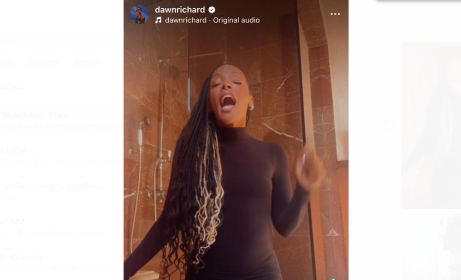The width and height of the screenshot is (461, 280).
Task: Open the dawnrichard username link
Action: (180, 10)
